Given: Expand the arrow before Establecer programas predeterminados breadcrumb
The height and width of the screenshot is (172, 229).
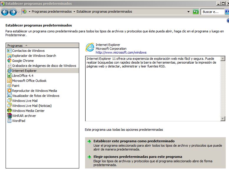Looking at the screenshot, I should coord(74,11).
